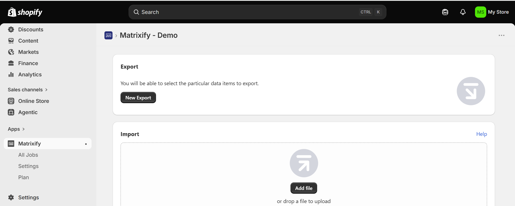Open Matrixify All Jobs
Viewport: 515px width, 206px height.
point(28,155)
